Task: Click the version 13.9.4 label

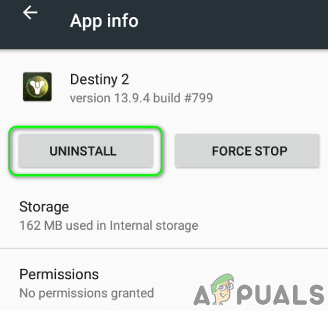Action: pos(110,98)
